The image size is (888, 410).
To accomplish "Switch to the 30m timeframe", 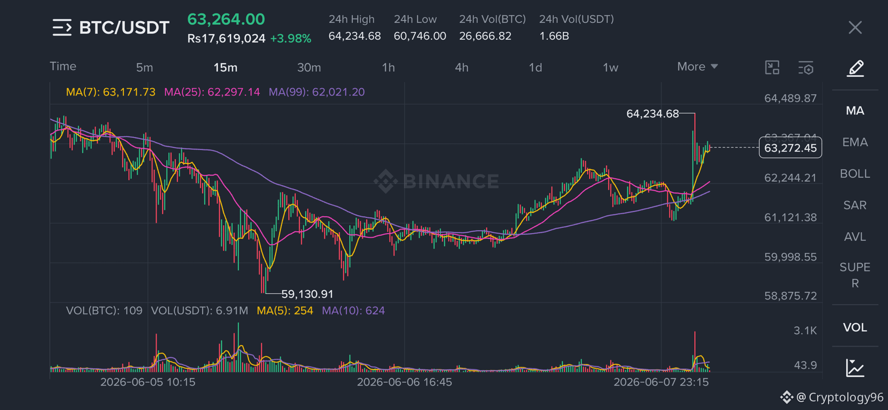I will pyautogui.click(x=309, y=67).
